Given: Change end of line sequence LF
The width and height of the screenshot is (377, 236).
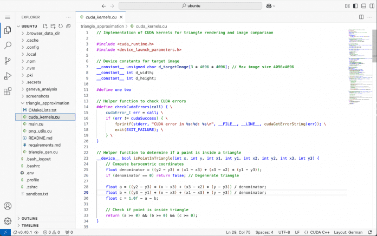Looking at the screenshot, I should coord(297,232).
